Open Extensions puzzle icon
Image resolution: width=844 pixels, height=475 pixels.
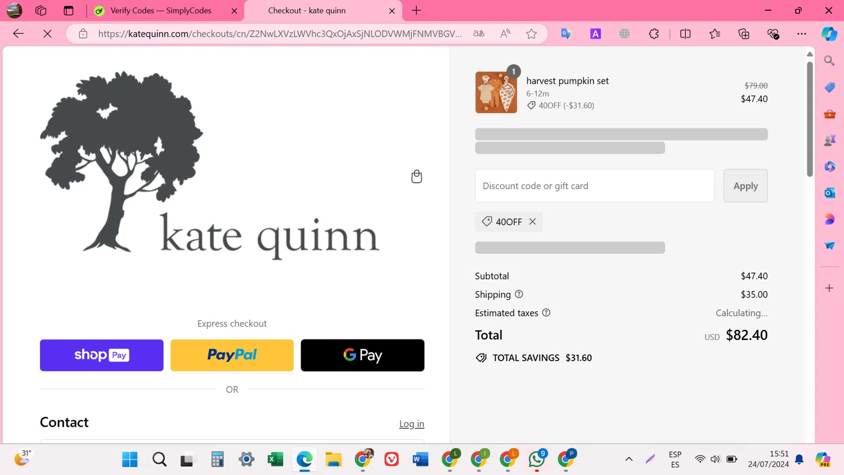coord(654,34)
